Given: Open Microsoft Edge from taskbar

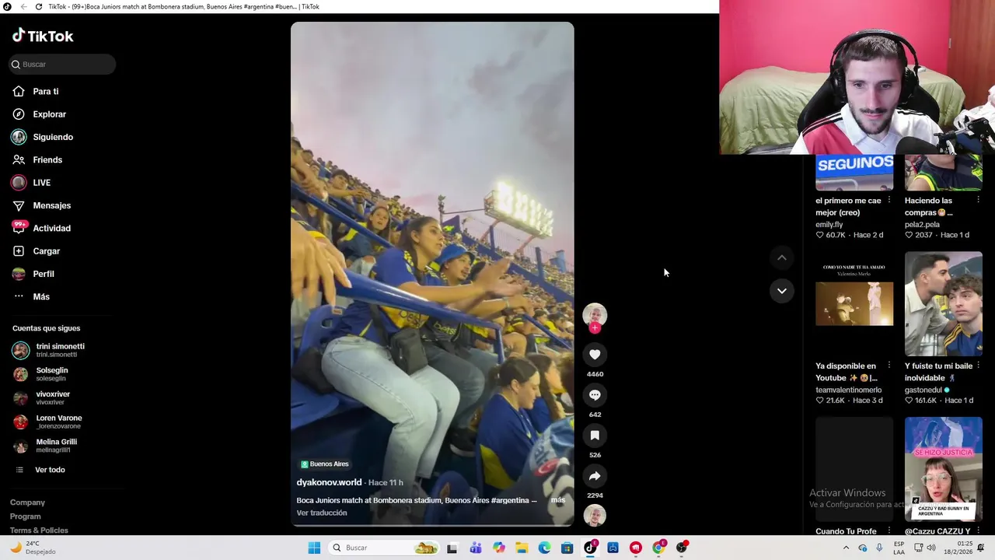Looking at the screenshot, I should point(545,548).
